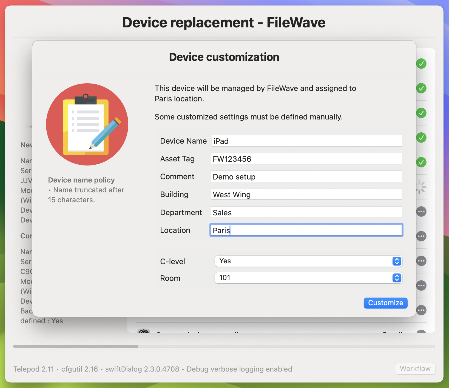Image resolution: width=449 pixels, height=388 pixels.
Task: Click the Location field containing Paris
Action: 306,230
